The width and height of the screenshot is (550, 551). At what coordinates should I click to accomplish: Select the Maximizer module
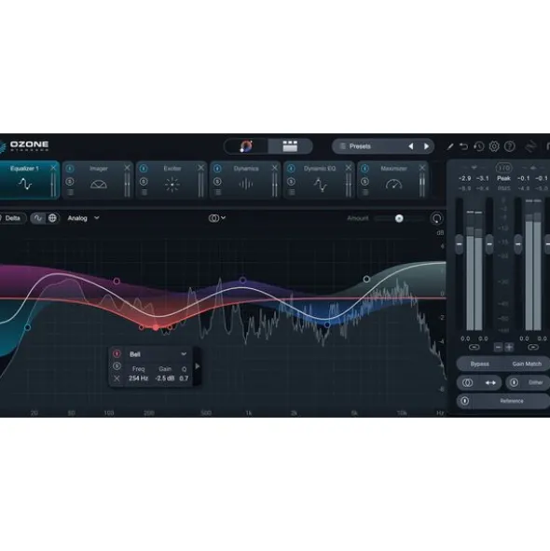pos(393,180)
